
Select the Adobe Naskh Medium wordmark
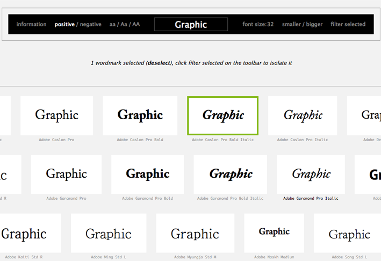point(274,233)
